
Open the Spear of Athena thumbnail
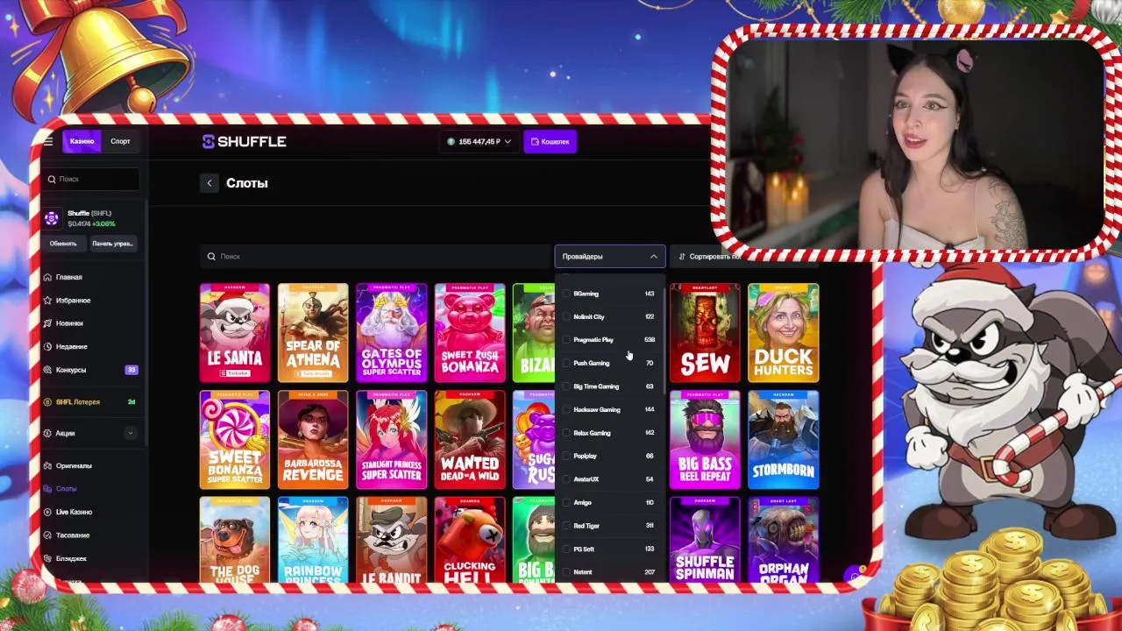(313, 333)
